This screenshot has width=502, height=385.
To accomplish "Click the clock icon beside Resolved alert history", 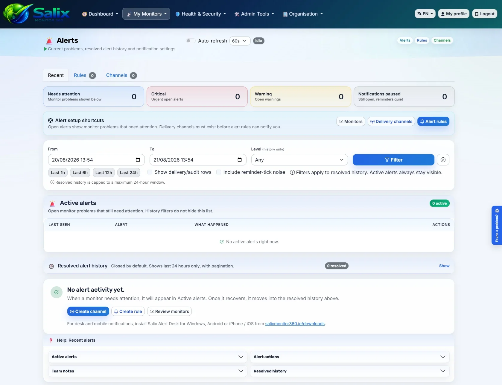I will [x=51, y=266].
